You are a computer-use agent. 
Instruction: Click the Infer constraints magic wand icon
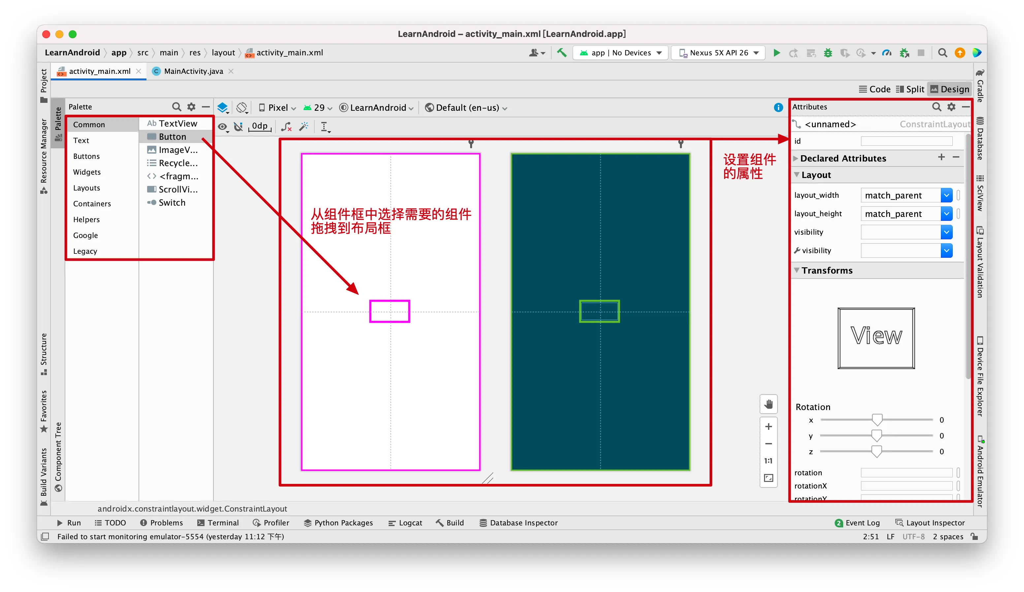tap(304, 127)
